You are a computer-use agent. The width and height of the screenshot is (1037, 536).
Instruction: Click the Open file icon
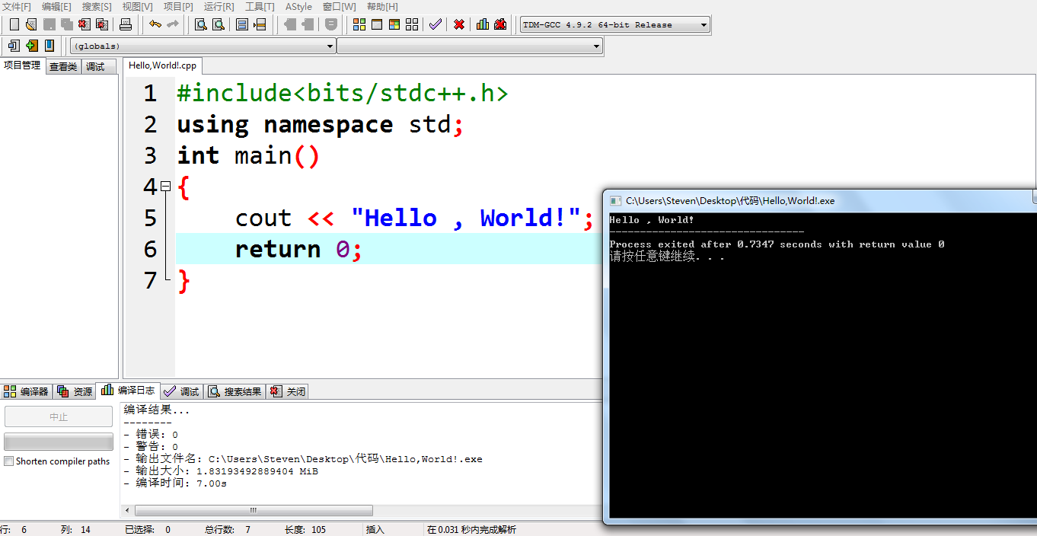31,24
